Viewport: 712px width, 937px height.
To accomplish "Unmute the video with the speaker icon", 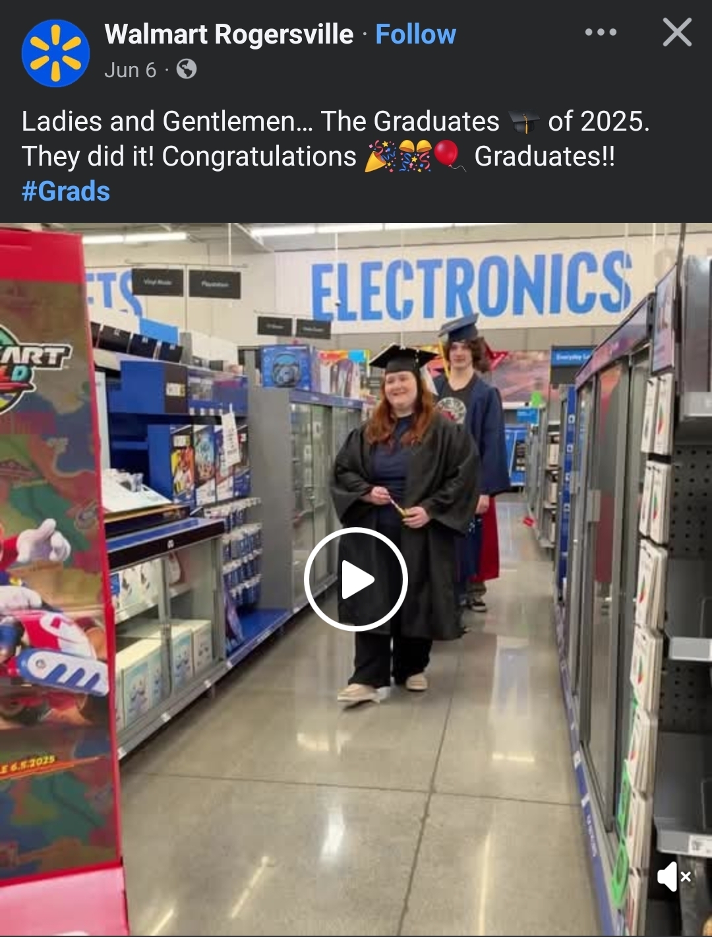I will coord(674,876).
